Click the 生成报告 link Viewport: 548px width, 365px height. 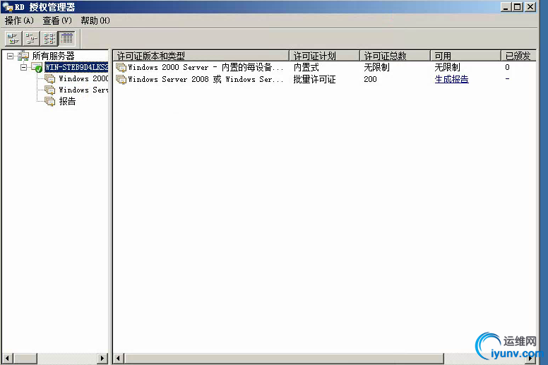pyautogui.click(x=451, y=79)
